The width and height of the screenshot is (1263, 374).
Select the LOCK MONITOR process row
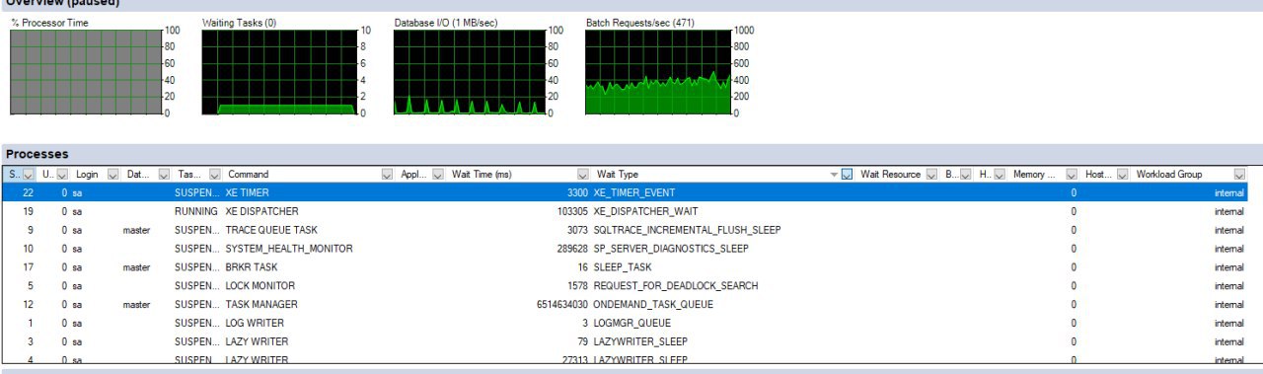click(631, 285)
